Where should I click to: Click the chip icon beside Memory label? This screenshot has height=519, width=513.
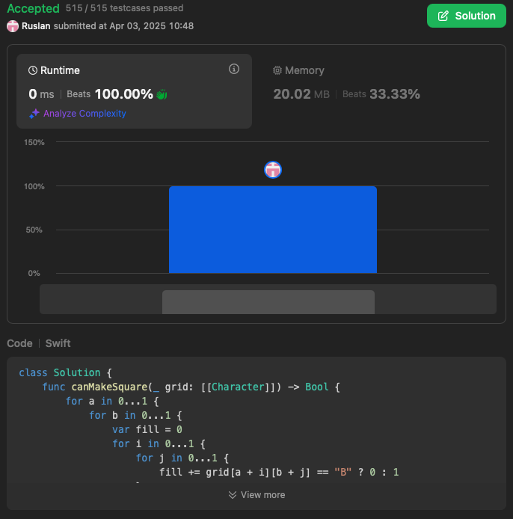277,70
